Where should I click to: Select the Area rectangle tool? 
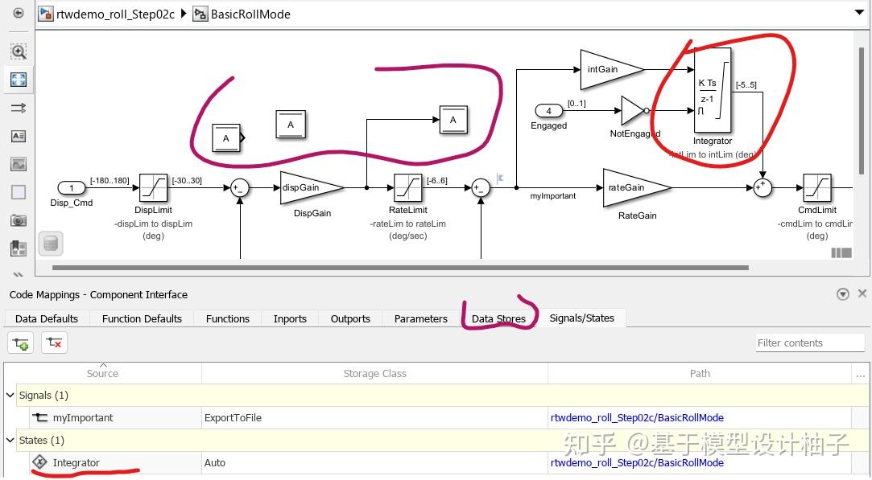point(19,191)
